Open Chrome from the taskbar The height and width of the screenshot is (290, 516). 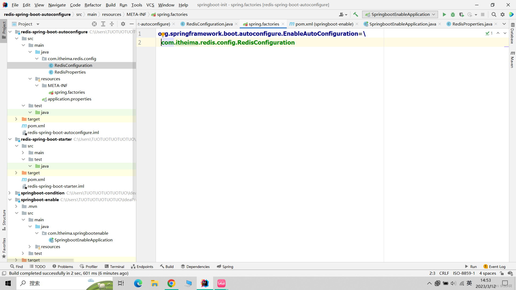[x=171, y=283]
